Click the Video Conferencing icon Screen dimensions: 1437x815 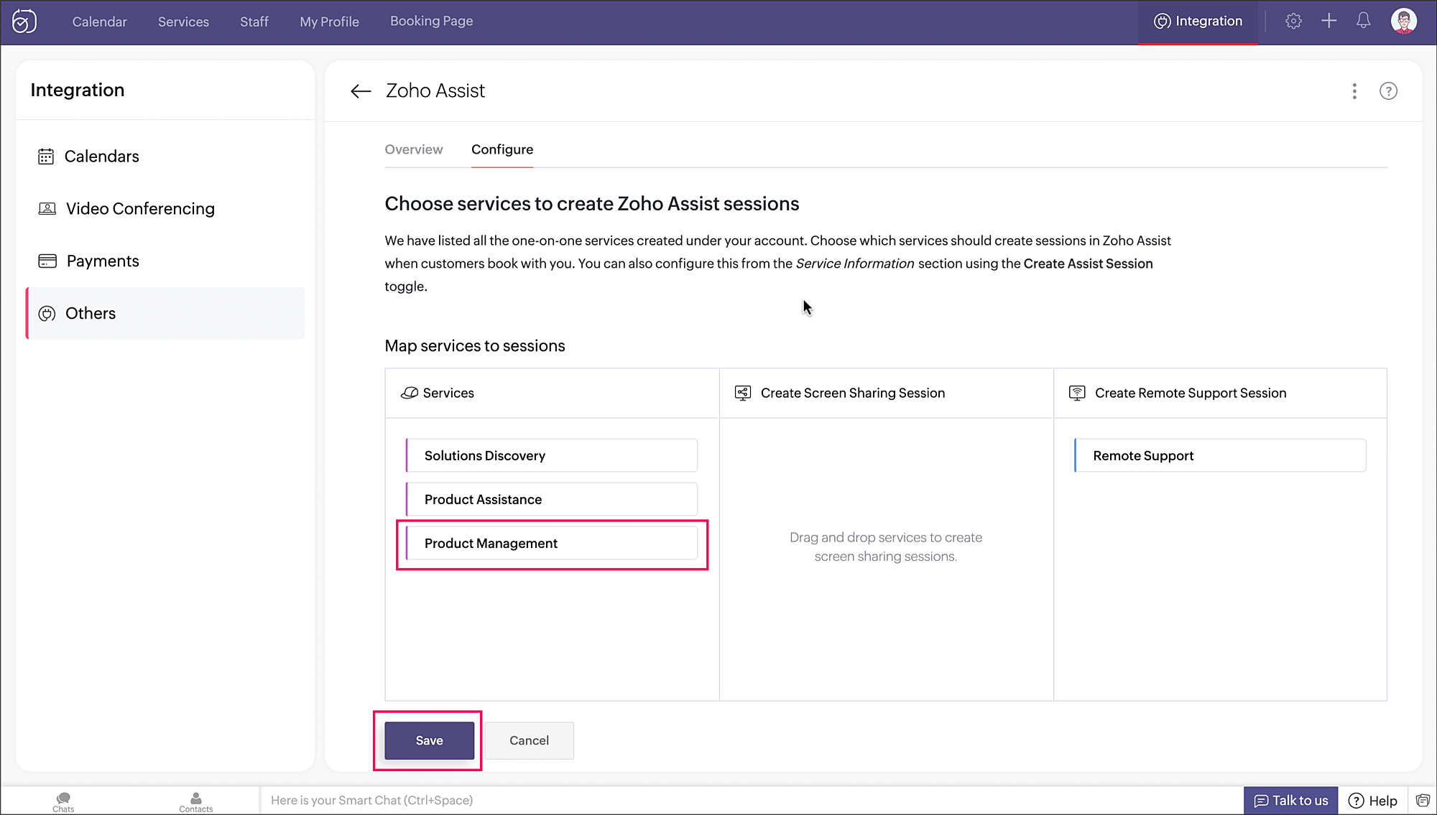47,209
